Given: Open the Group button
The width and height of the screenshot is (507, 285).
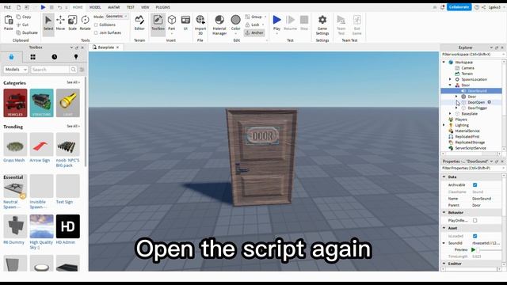Looking at the screenshot, I should coord(255,17).
